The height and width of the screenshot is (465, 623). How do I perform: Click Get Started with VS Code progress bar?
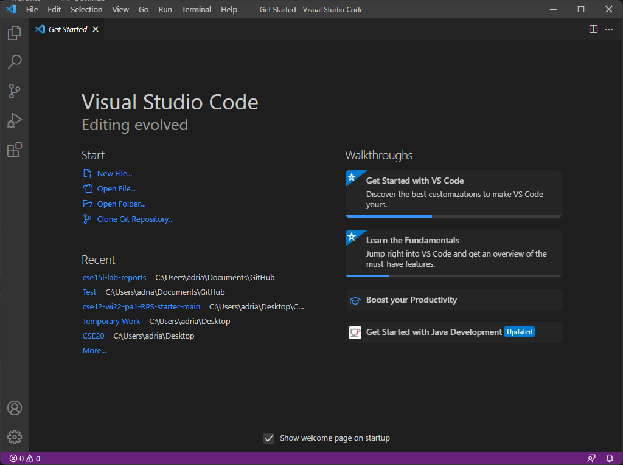[x=453, y=216]
